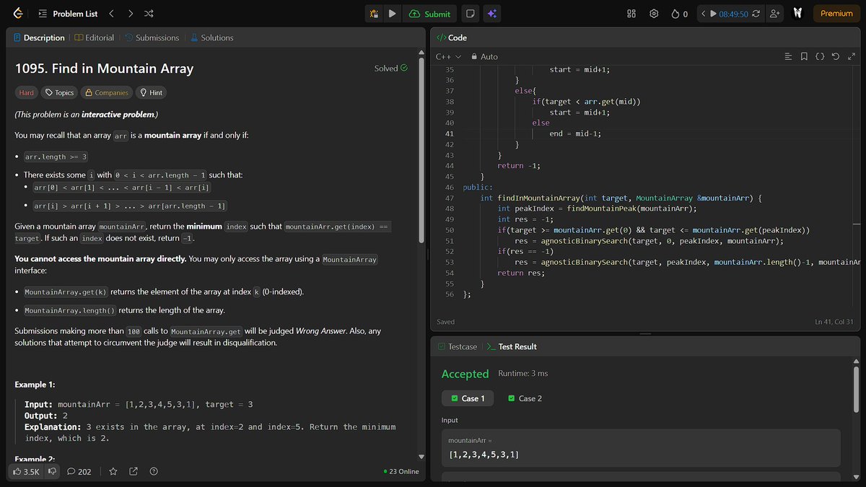Image resolution: width=866 pixels, height=487 pixels.
Task: Switch to the Description tab
Action: [x=38, y=38]
